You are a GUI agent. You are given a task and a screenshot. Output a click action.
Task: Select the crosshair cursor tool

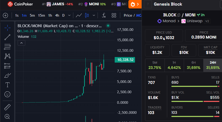click(7, 28)
